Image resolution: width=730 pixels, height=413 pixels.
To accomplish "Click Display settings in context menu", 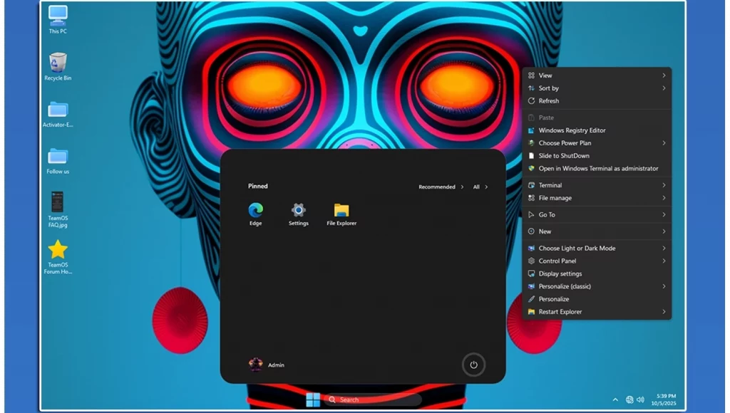I will click(x=560, y=273).
